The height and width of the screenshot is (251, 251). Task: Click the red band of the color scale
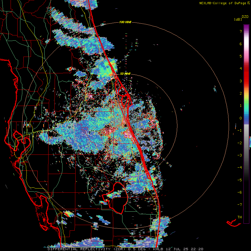[x=246, y=77]
